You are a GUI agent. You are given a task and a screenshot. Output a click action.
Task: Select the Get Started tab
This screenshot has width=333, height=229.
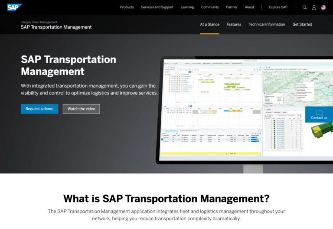(x=302, y=24)
